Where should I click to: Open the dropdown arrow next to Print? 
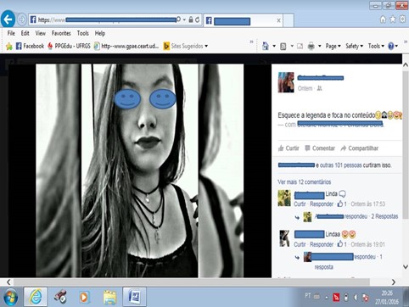click(320, 46)
